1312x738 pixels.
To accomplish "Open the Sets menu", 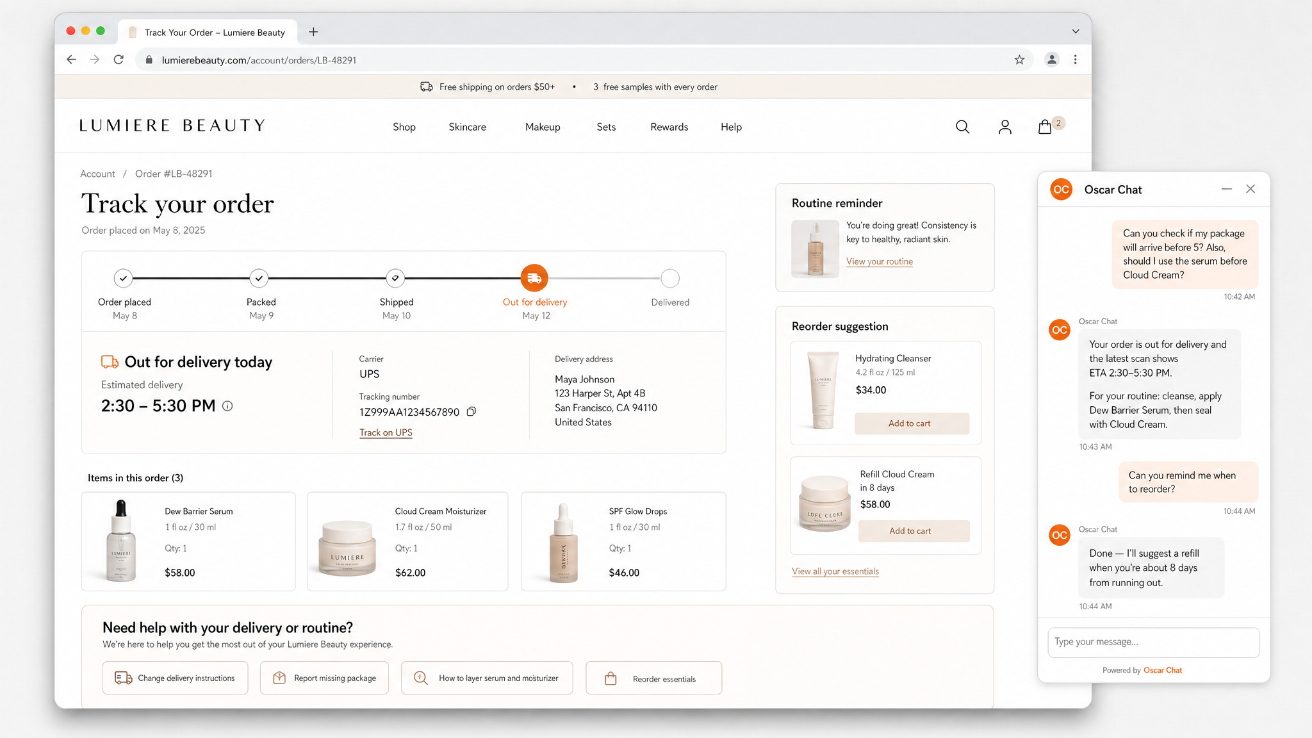I will (x=606, y=127).
